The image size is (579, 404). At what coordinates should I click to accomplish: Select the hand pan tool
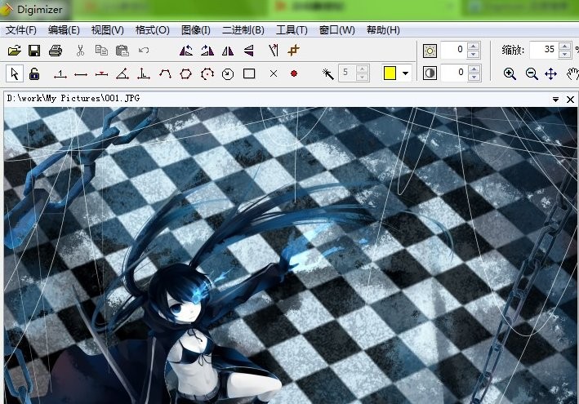tap(572, 73)
